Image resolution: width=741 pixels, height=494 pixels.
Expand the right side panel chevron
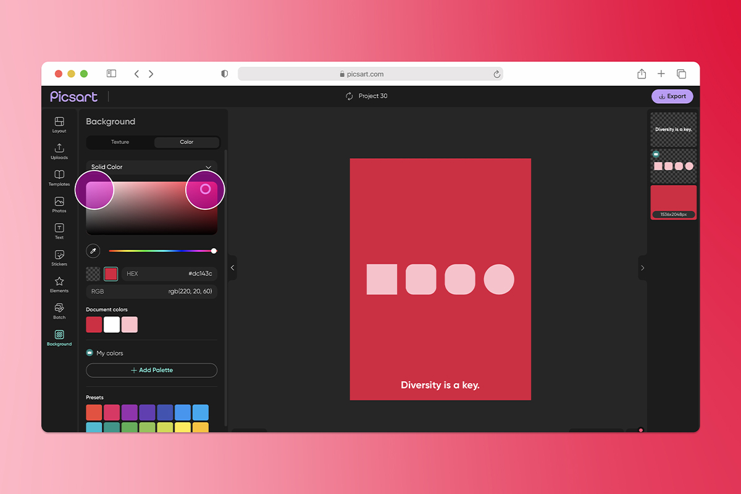pos(642,268)
